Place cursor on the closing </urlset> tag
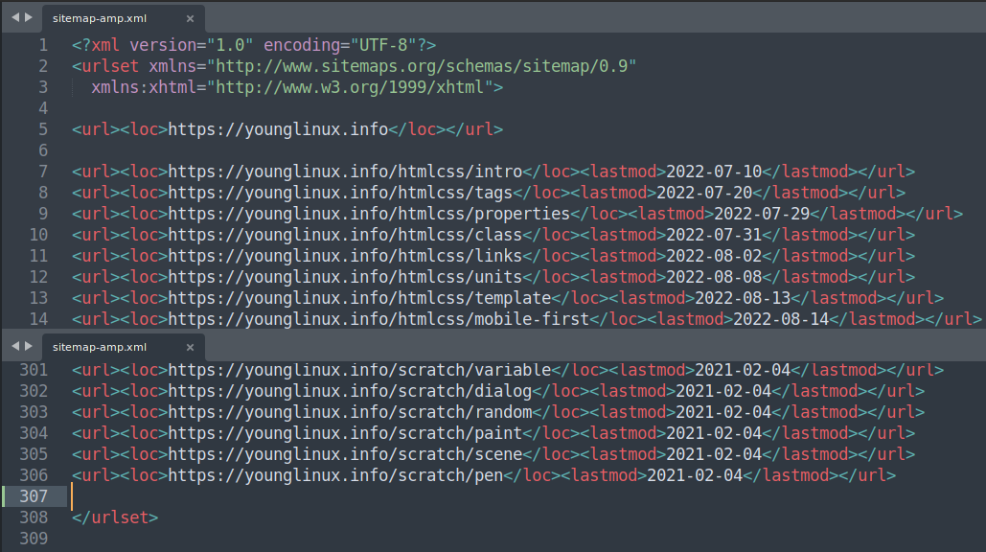Image resolution: width=986 pixels, height=552 pixels. [115, 517]
